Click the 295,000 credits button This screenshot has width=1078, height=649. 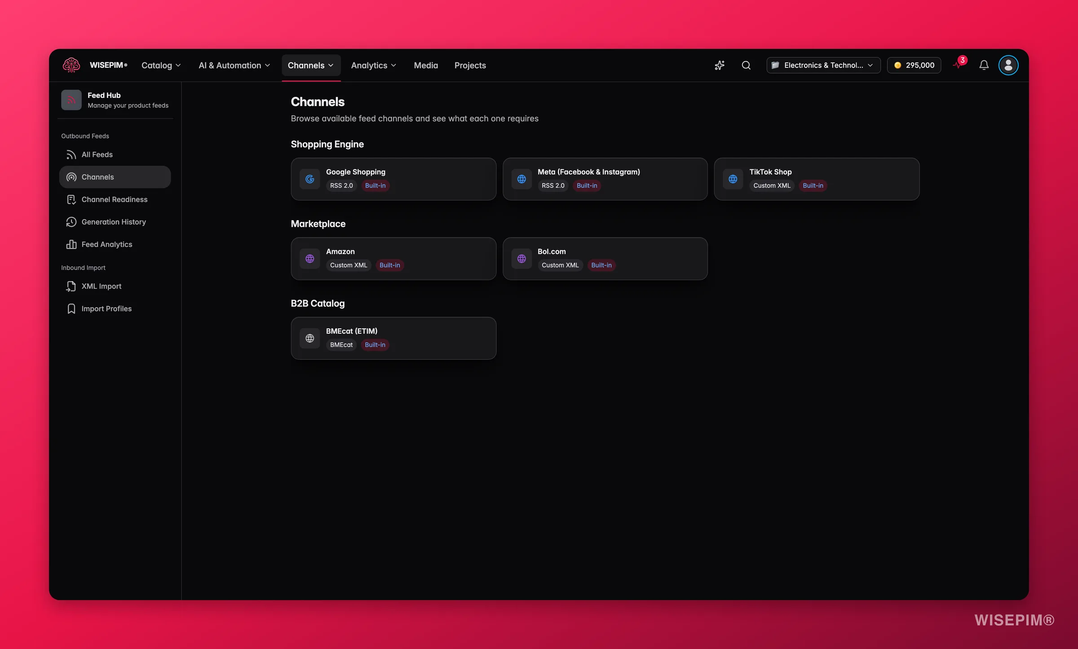pos(914,65)
